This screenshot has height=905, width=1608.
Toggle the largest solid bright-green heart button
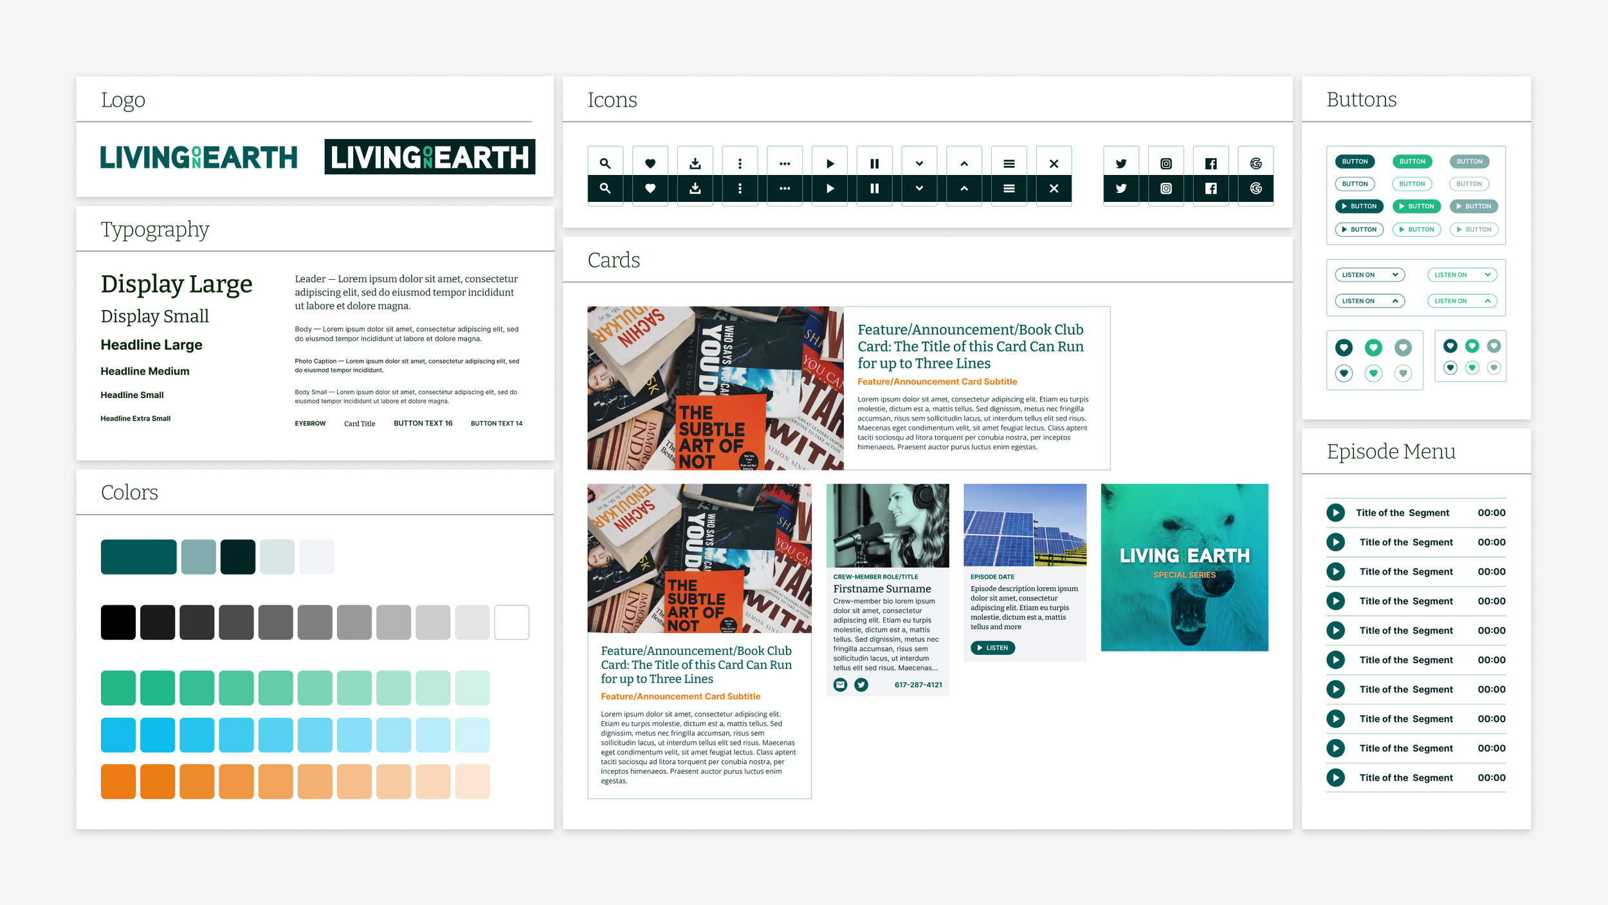click(1373, 348)
